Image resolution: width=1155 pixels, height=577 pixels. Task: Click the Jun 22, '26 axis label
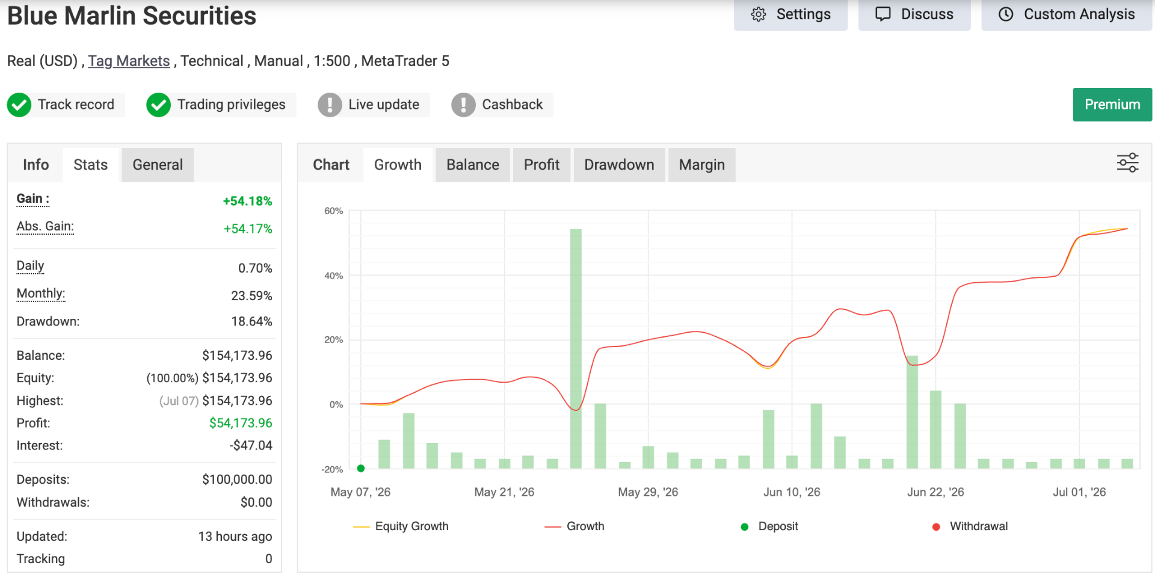pyautogui.click(x=935, y=492)
